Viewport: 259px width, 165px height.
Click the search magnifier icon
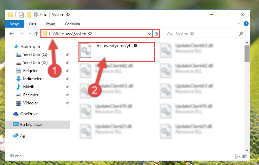point(241,34)
